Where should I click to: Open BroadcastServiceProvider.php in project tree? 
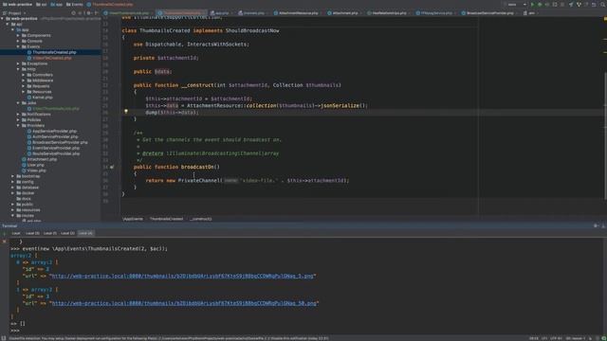click(x=60, y=142)
